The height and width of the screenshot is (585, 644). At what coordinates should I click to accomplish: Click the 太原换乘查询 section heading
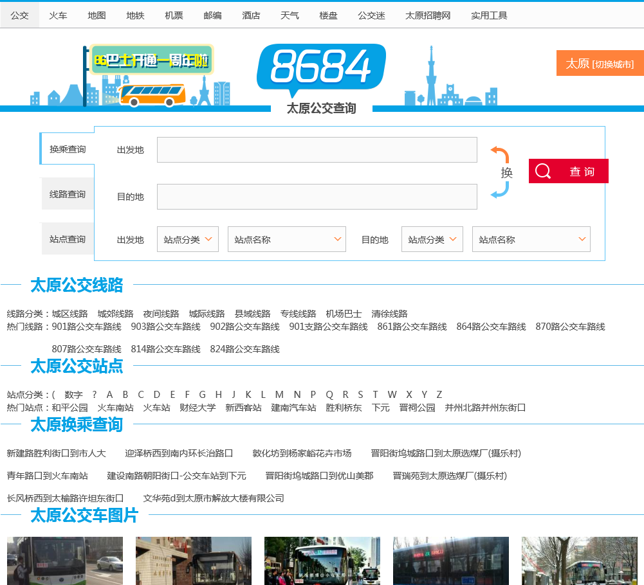[x=77, y=424]
